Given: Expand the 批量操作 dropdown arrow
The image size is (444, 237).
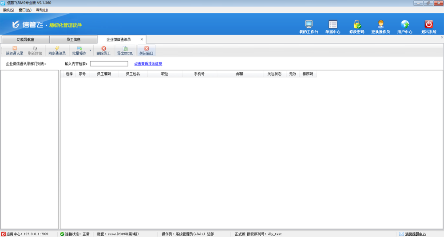Looking at the screenshot, I should tap(91, 51).
